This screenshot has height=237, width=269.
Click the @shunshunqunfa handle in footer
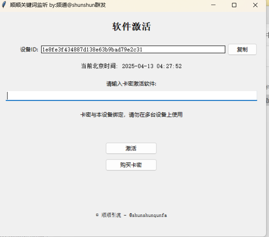[148, 215]
